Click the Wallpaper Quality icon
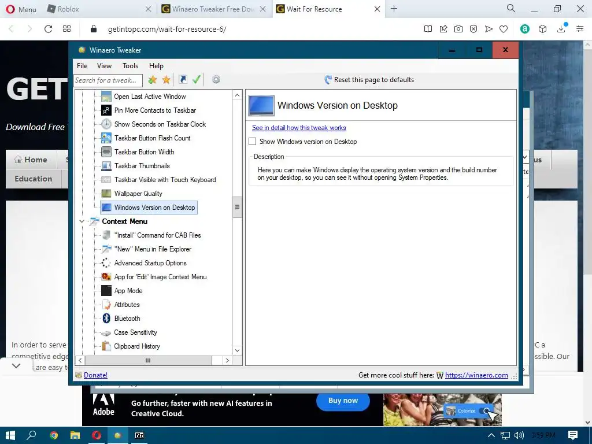The width and height of the screenshot is (592, 444). (x=106, y=194)
